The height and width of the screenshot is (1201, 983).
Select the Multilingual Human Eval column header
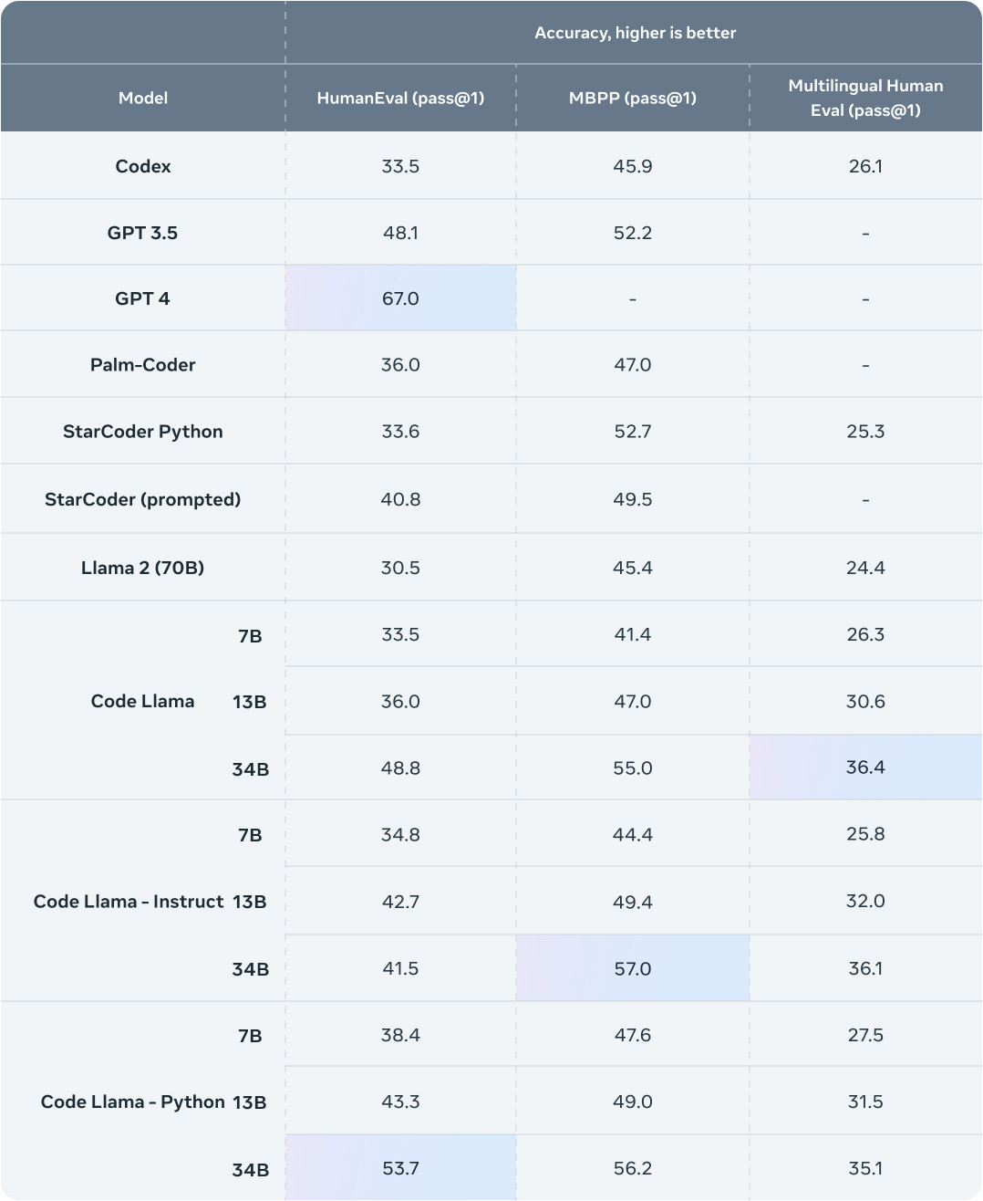[x=865, y=98]
